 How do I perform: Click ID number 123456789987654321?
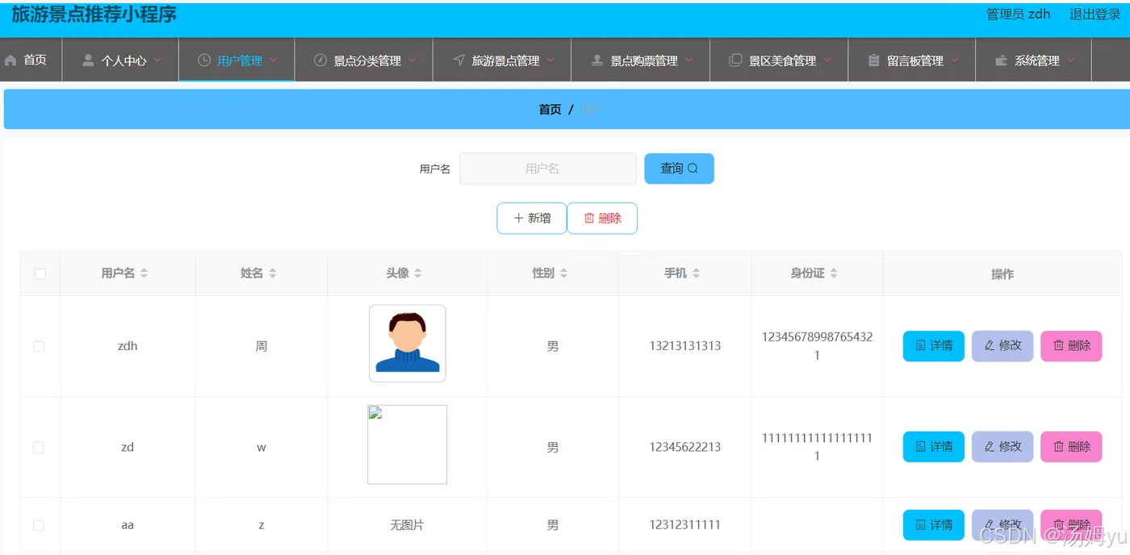817,346
